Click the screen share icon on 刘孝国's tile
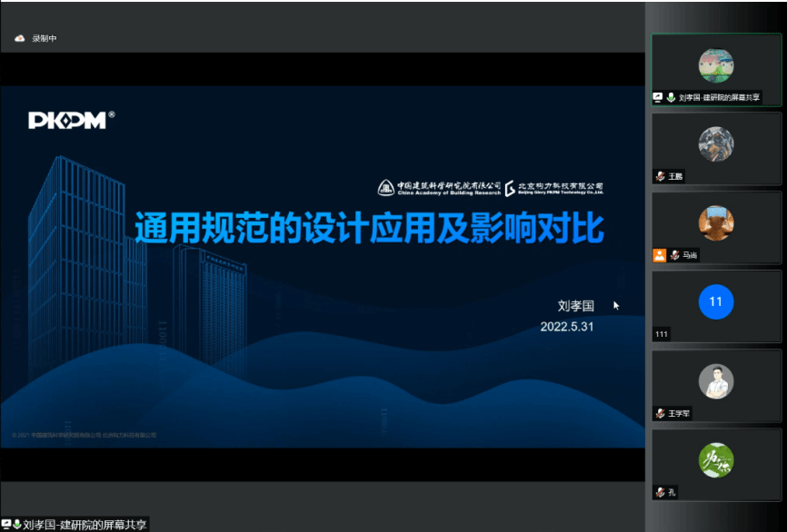 pyautogui.click(x=658, y=97)
